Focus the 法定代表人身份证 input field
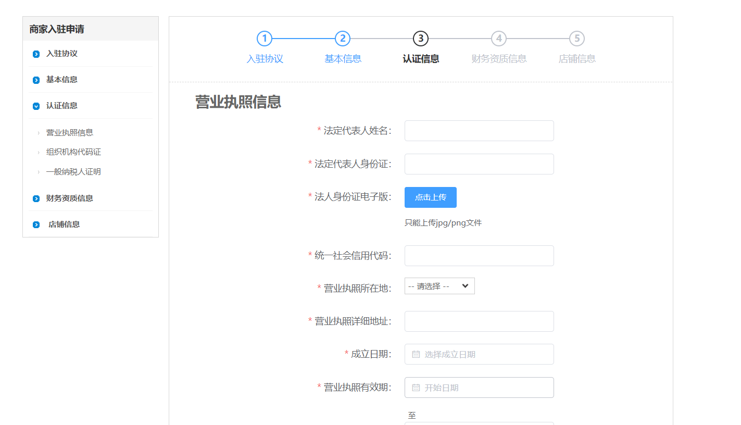 click(x=479, y=164)
